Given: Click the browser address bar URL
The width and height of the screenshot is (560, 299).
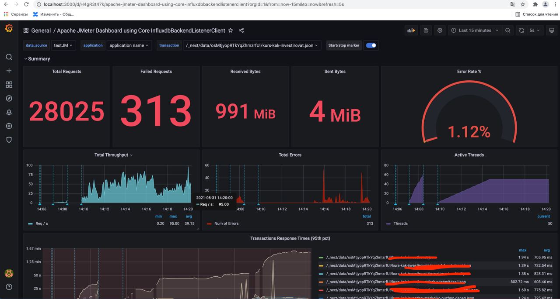Looking at the screenshot, I should [x=193, y=4].
